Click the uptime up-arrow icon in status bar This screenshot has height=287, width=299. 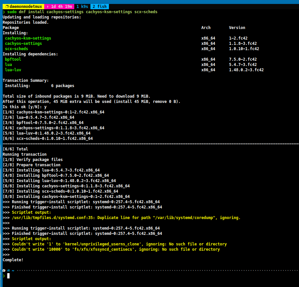48,7
